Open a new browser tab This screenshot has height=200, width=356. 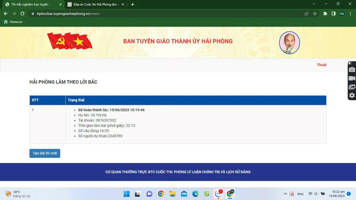tap(133, 4)
